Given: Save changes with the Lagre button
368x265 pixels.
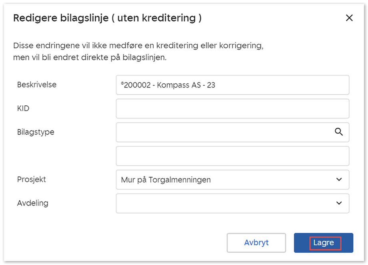Looking at the screenshot, I should tap(323, 243).
